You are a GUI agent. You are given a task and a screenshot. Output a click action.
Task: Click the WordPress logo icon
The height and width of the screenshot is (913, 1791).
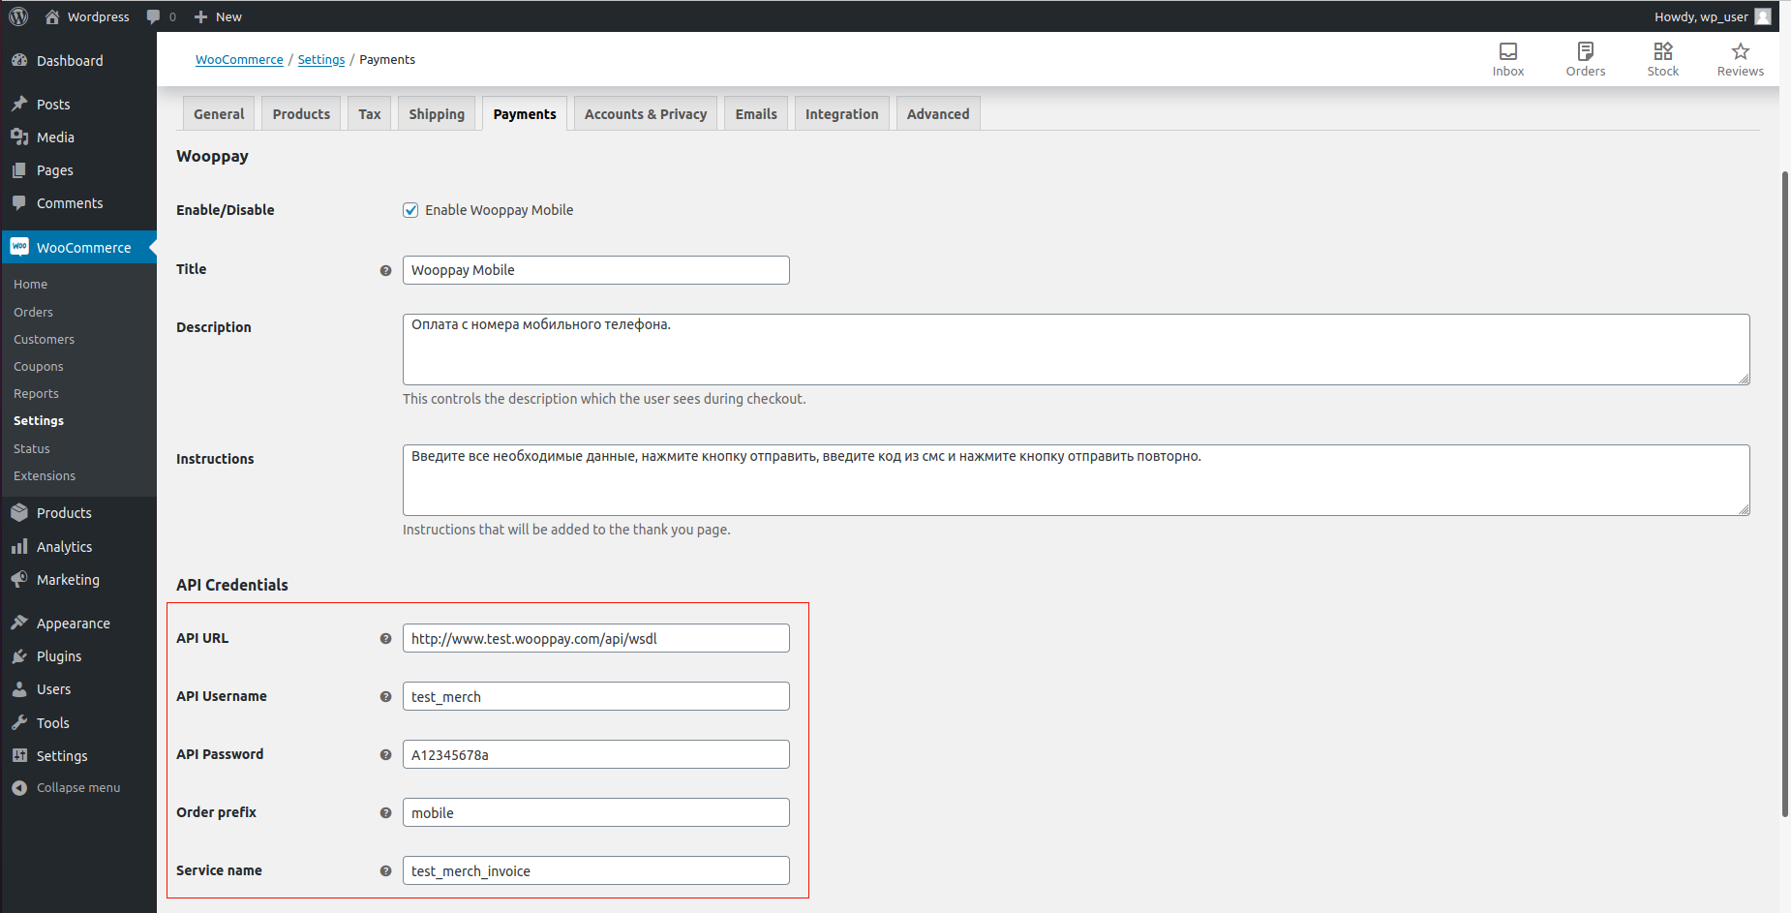point(18,16)
